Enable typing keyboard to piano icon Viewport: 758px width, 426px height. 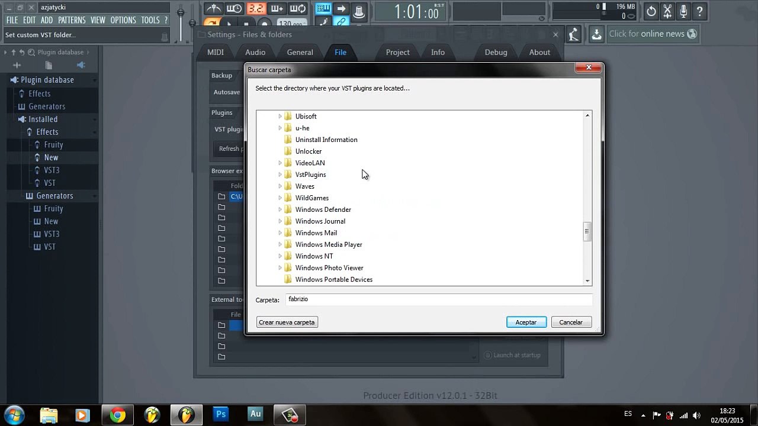click(323, 9)
